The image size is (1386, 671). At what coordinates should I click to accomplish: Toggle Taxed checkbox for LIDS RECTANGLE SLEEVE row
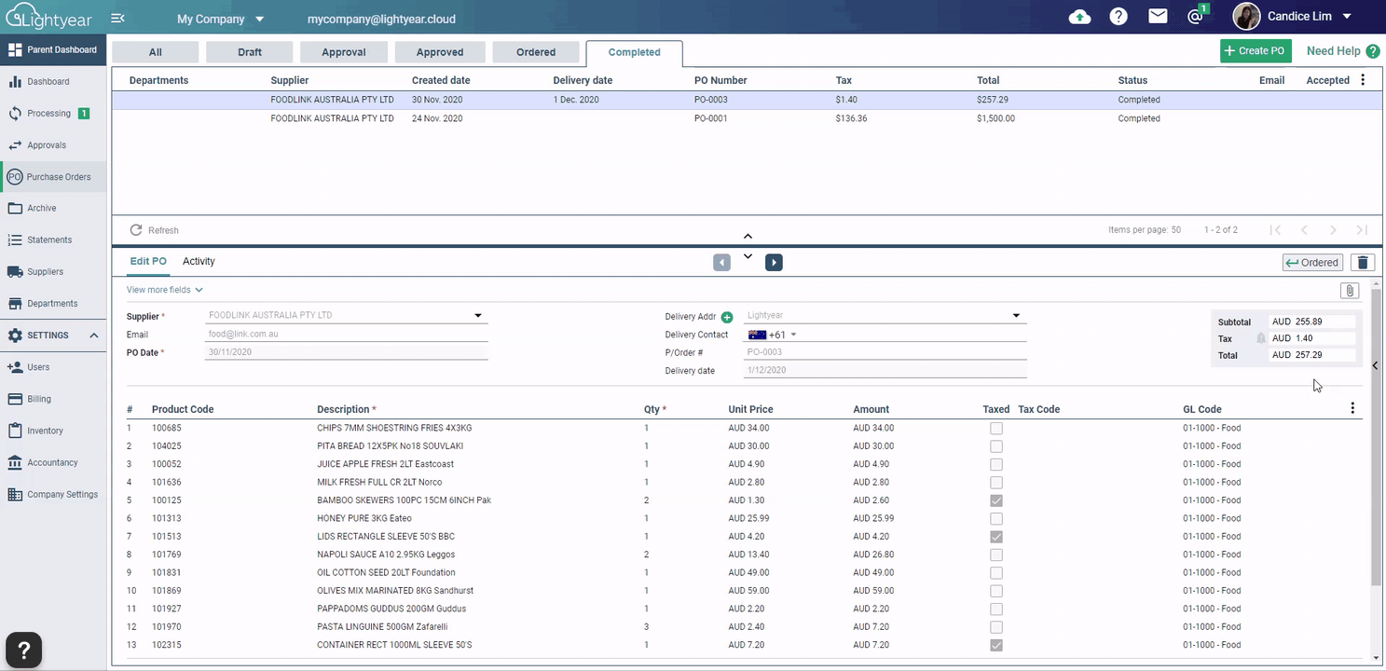(x=996, y=537)
